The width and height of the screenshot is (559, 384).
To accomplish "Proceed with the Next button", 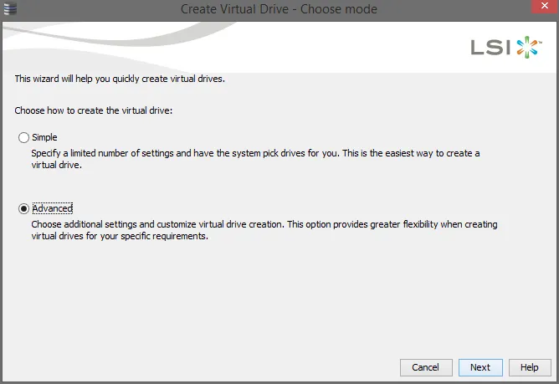I will pos(480,367).
